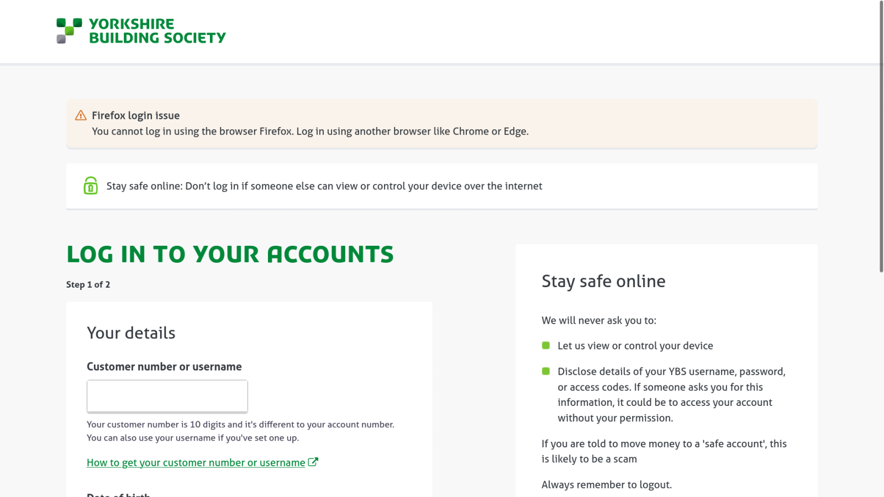Click the "Log in to your accounts" heading
The height and width of the screenshot is (497, 884).
pyautogui.click(x=230, y=255)
